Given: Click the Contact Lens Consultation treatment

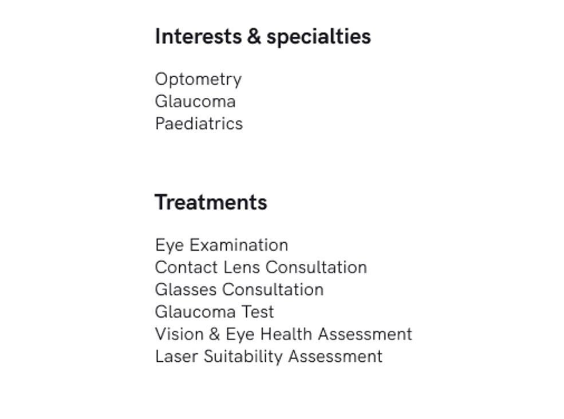Looking at the screenshot, I should tap(261, 267).
